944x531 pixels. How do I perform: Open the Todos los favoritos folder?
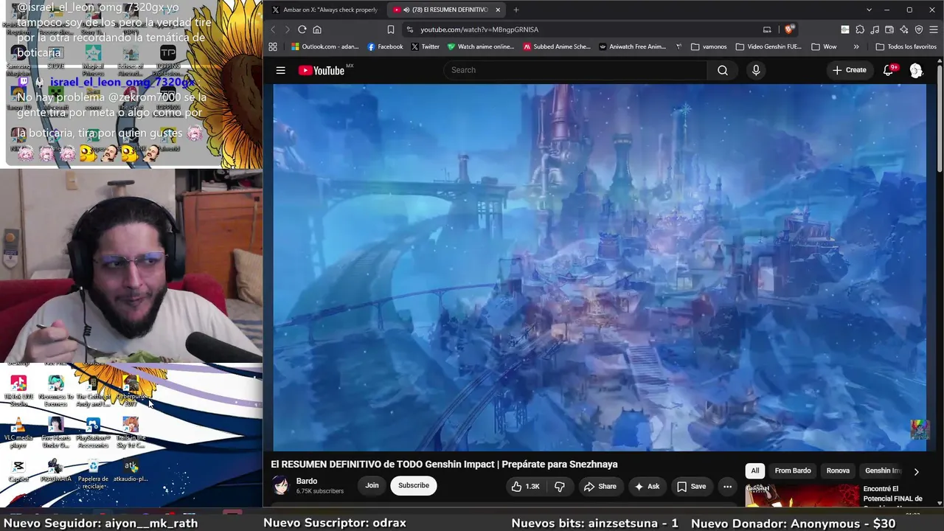(x=906, y=46)
